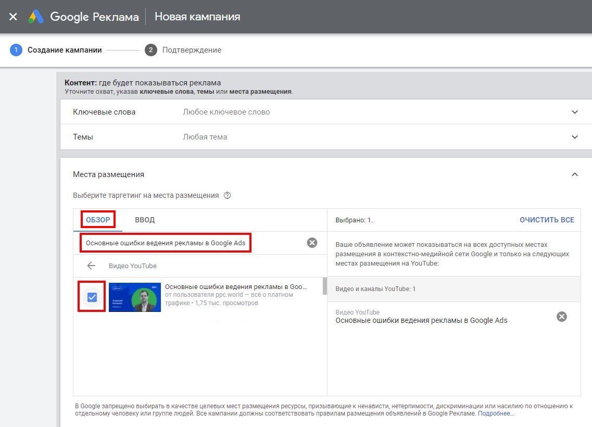
Task: Remove the selected YouTube video placement
Action: pyautogui.click(x=561, y=317)
